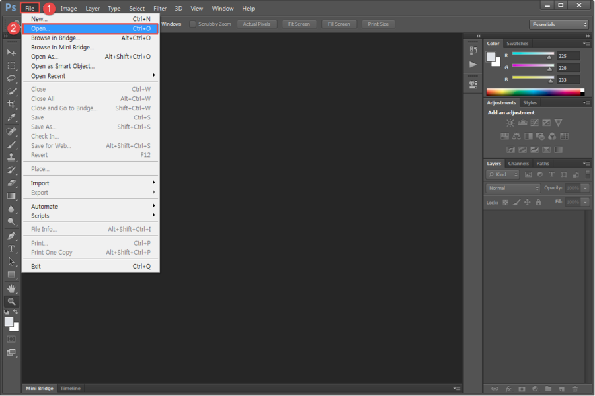Open the Opacity slider dropdown arrow
595x396 pixels.
[586, 188]
